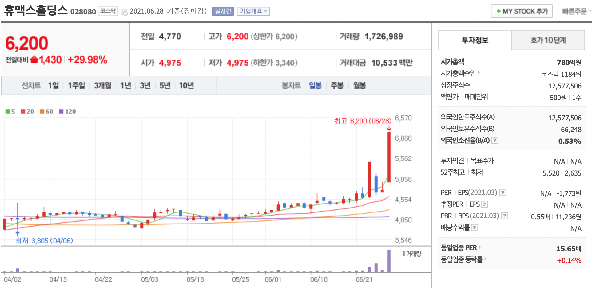
Task: Click the current price 6,200
Action: point(27,43)
